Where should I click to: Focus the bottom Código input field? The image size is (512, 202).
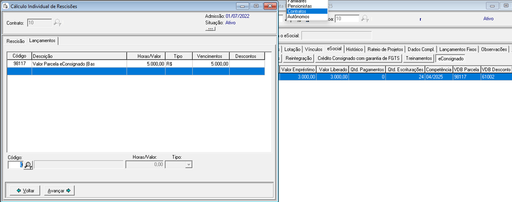coord(15,165)
